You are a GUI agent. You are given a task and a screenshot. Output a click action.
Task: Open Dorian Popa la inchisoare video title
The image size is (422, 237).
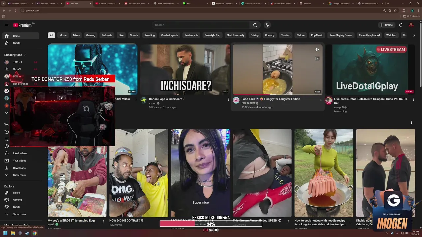click(166, 99)
